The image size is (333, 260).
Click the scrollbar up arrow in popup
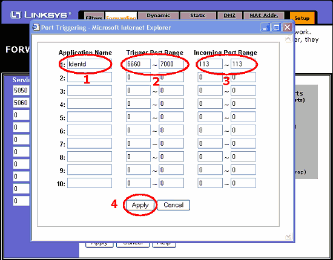coord(288,39)
